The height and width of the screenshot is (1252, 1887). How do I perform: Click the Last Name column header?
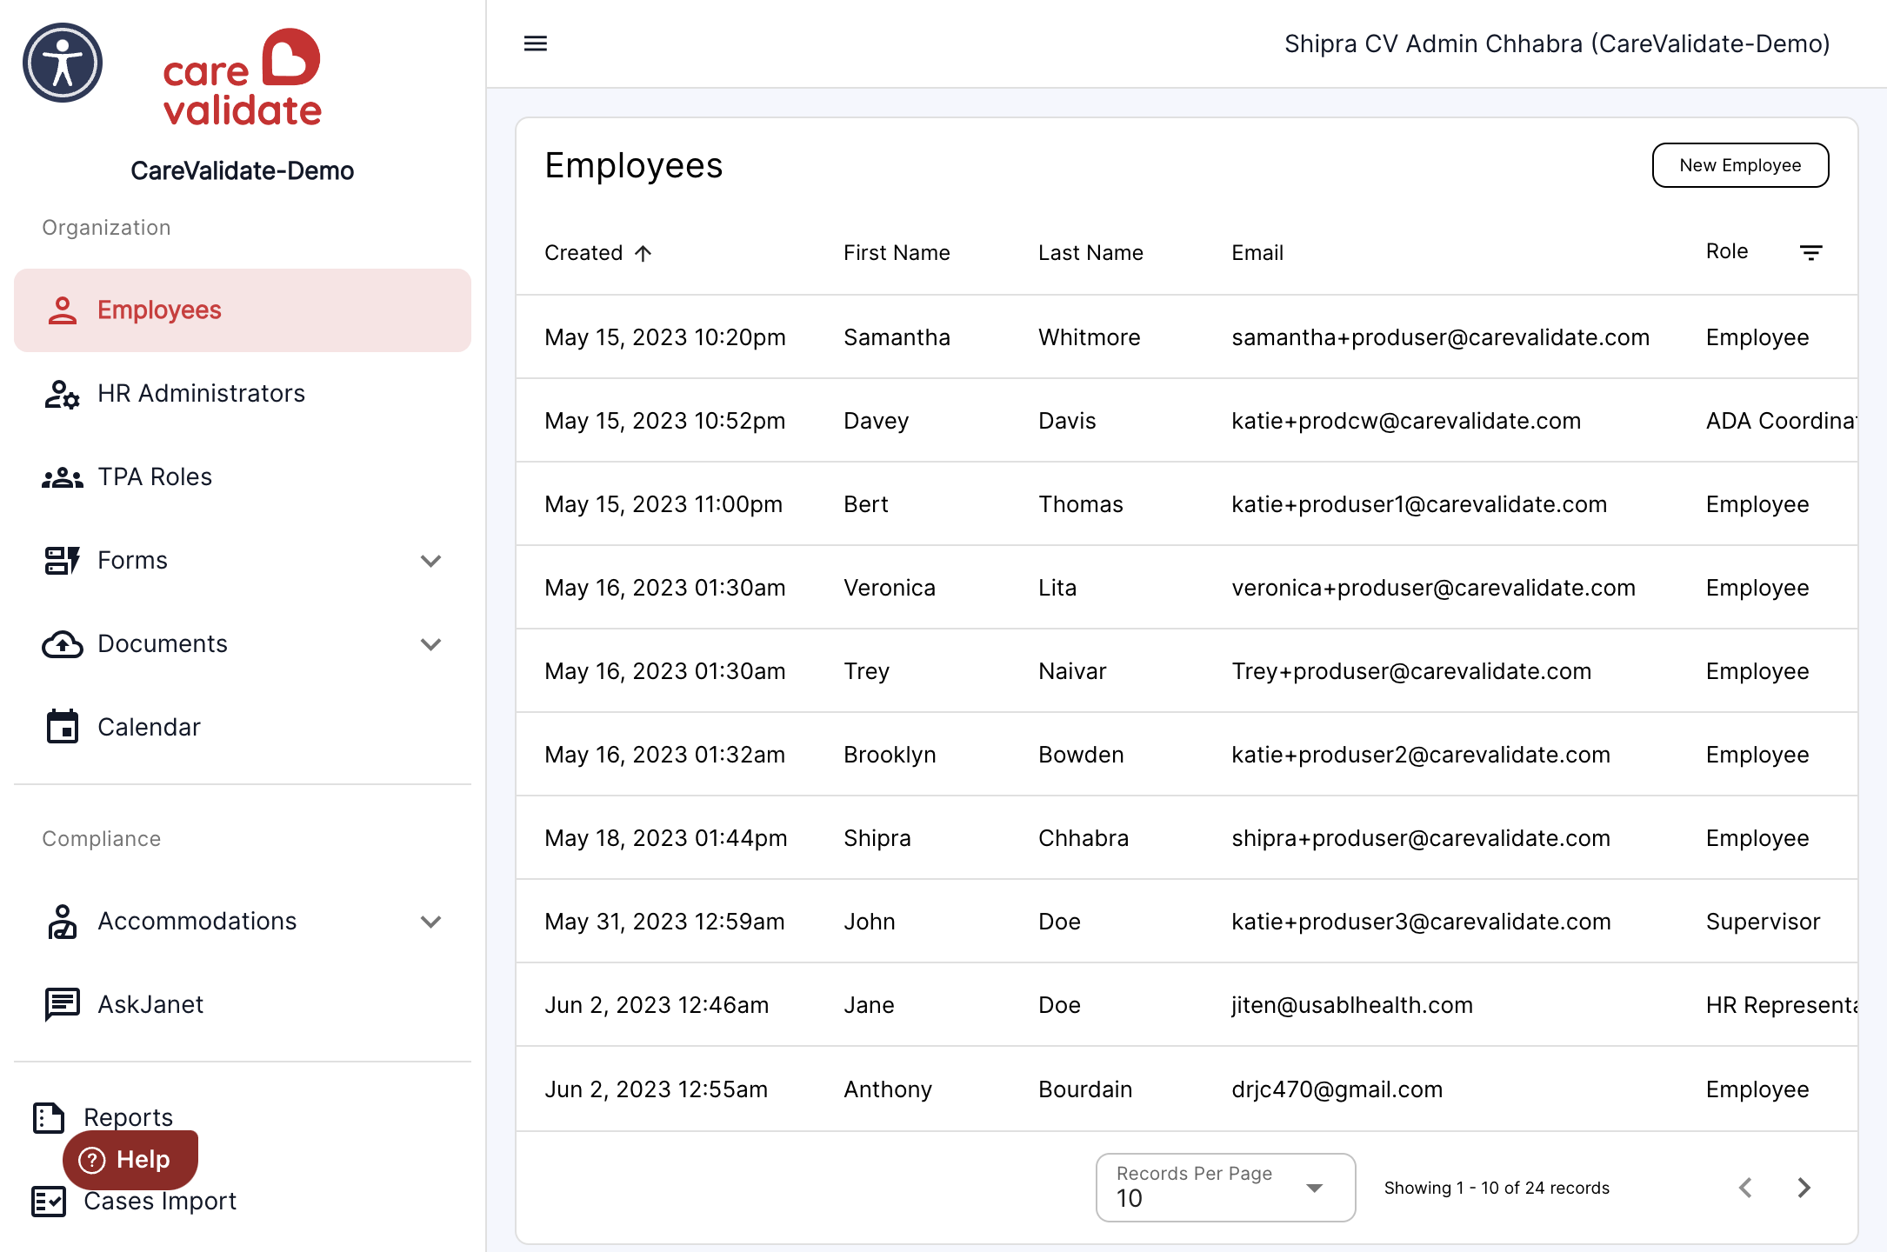[x=1090, y=253]
